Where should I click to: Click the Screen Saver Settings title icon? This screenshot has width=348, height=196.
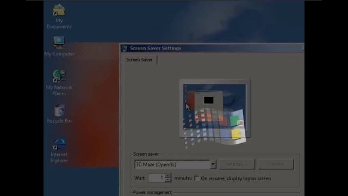click(x=125, y=48)
